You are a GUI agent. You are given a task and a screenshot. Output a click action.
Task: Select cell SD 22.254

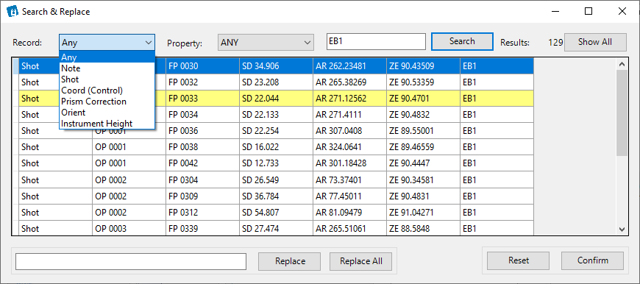(x=277, y=130)
